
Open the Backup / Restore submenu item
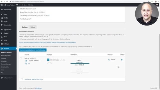tap(6, 52)
